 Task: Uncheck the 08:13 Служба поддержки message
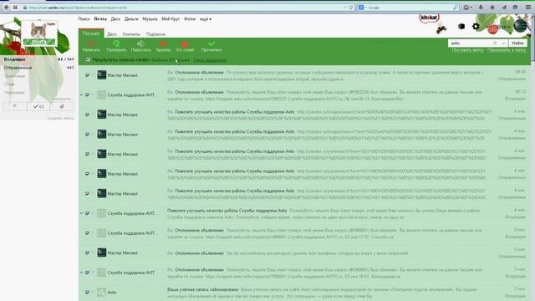point(87,94)
